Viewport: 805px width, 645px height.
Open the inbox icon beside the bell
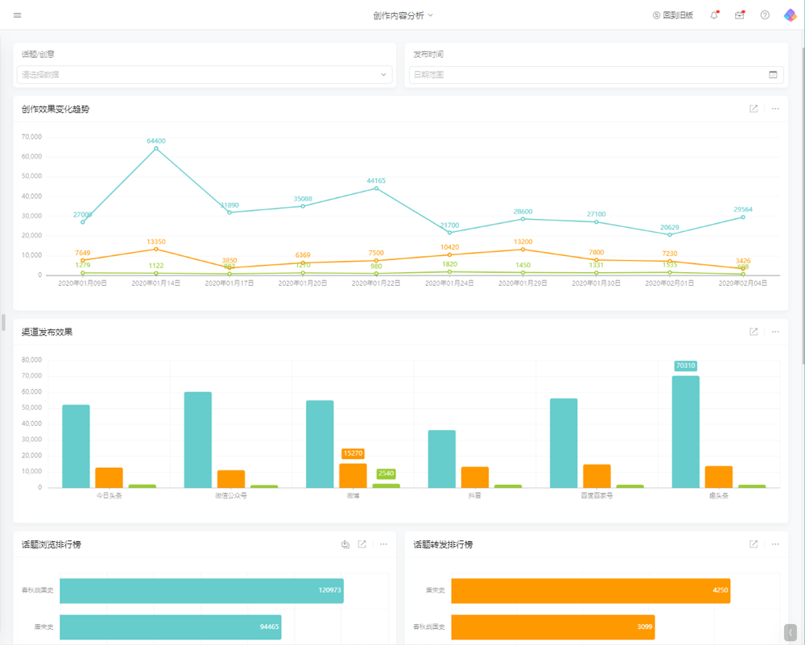click(x=740, y=15)
